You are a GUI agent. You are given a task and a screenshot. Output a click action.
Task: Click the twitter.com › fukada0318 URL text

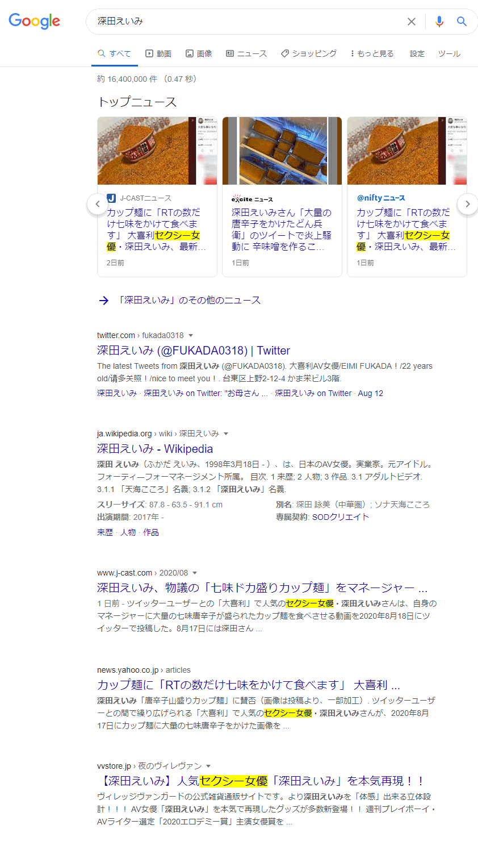(x=140, y=335)
